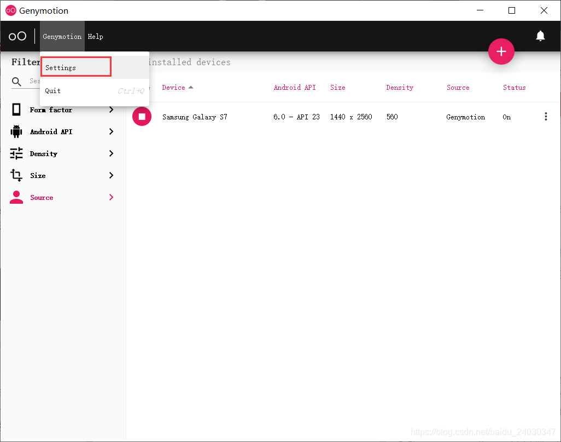Open the notifications bell

[x=540, y=36]
